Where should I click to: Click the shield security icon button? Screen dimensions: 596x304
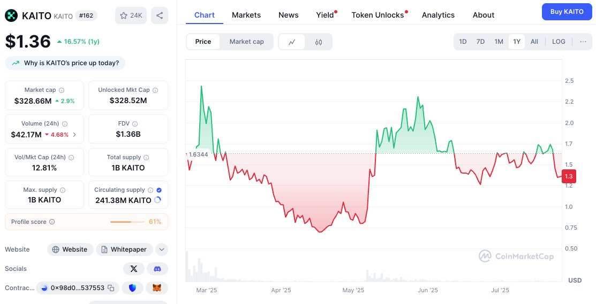(x=132, y=288)
